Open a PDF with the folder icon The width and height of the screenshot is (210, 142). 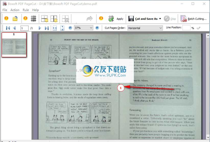coord(15,18)
